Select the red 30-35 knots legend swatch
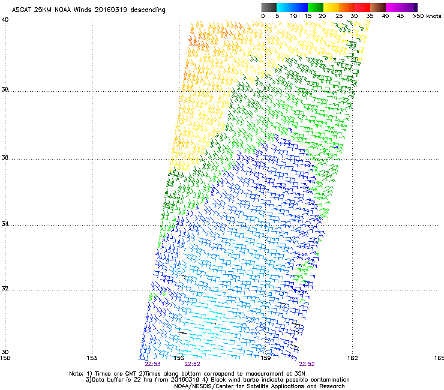This screenshot has height=390, width=444. [362, 7]
